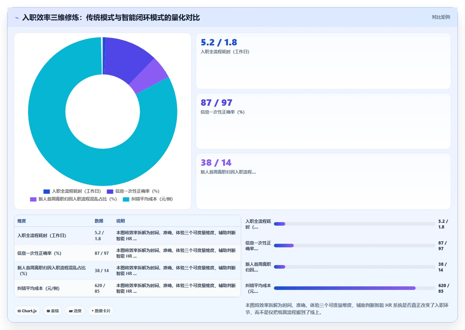
Task: Select table row 信息一次性正确率（%）
Action: pyautogui.click(x=128, y=253)
